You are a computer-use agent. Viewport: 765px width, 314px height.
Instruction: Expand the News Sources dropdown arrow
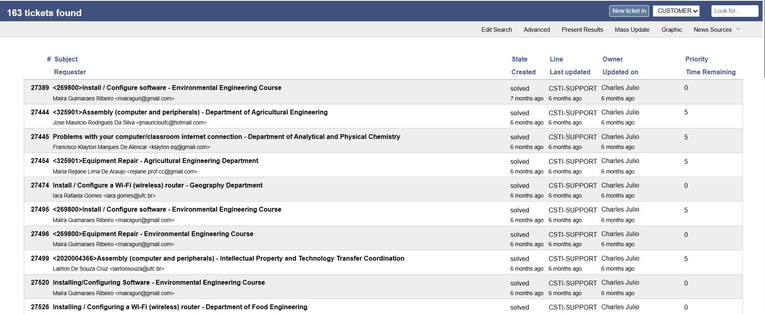[x=738, y=29]
